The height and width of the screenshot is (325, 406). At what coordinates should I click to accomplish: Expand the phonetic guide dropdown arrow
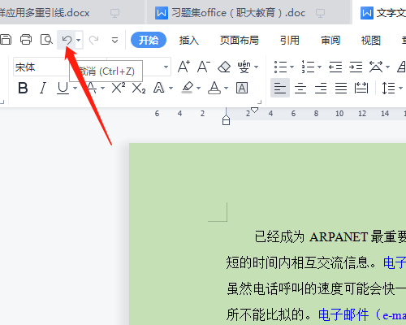[x=257, y=67]
